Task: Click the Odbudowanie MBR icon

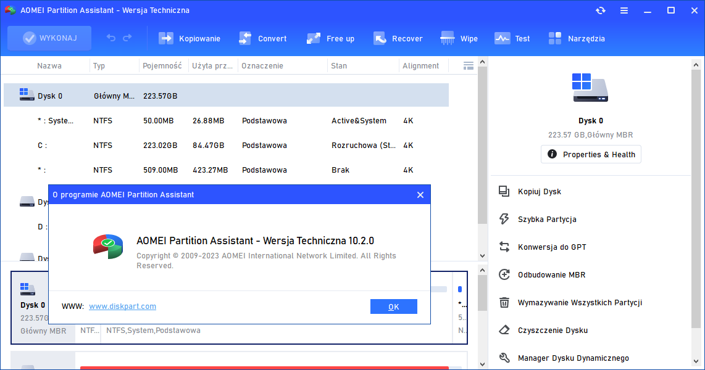Action: coord(504,275)
